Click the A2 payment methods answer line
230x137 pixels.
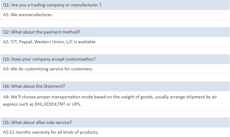click(x=49, y=42)
